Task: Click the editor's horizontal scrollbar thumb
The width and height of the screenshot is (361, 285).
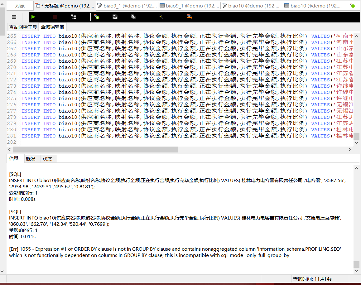Action: [95, 149]
